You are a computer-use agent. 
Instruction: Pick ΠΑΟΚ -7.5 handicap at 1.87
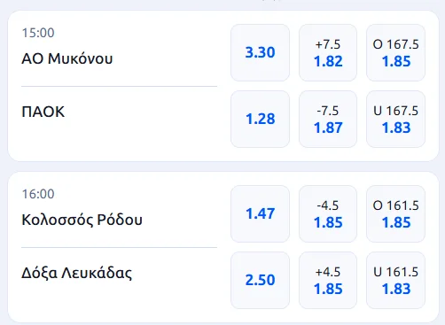coord(328,119)
